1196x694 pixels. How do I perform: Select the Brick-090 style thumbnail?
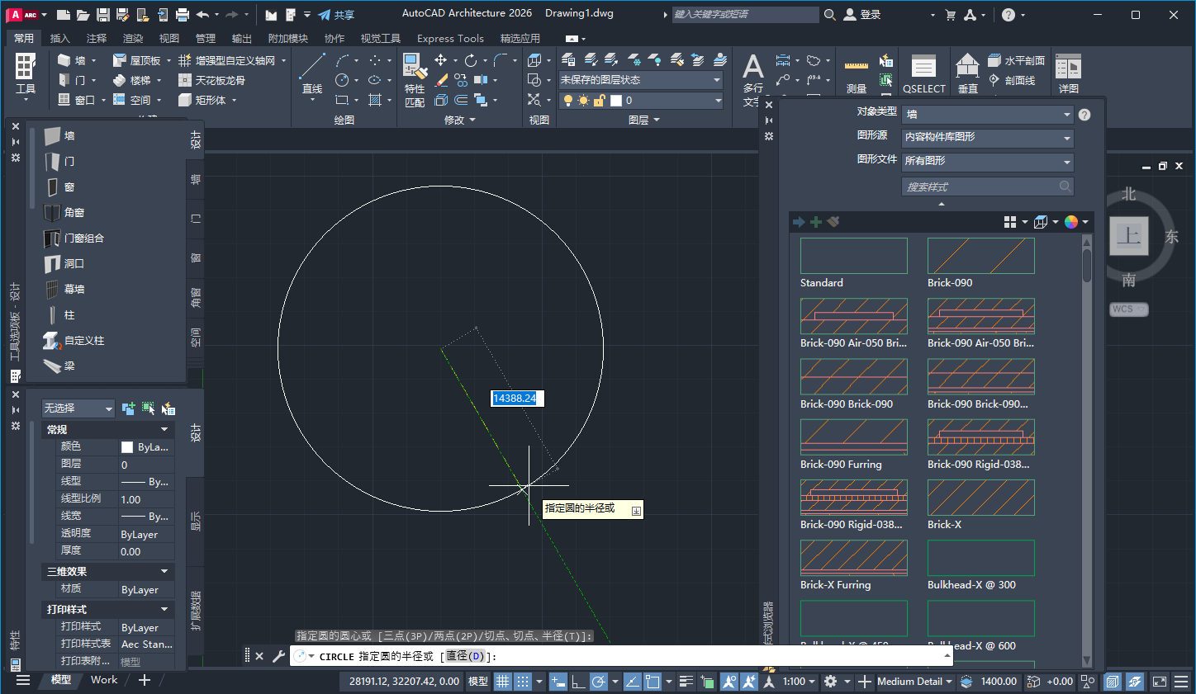click(x=980, y=256)
